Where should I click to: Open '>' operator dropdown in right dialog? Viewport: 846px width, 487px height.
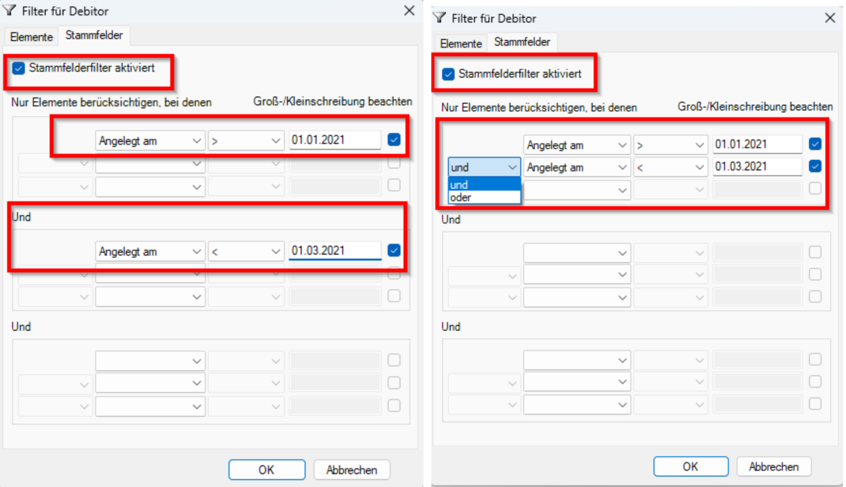(x=669, y=145)
